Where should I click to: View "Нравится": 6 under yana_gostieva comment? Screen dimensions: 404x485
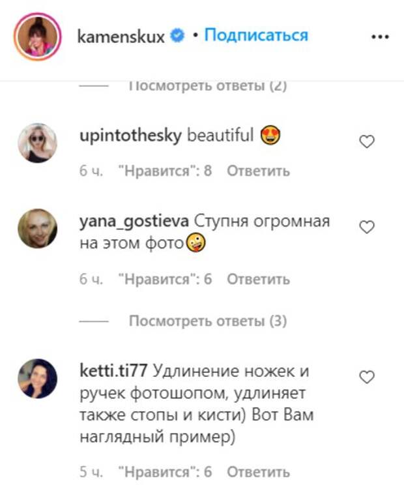pyautogui.click(x=166, y=279)
